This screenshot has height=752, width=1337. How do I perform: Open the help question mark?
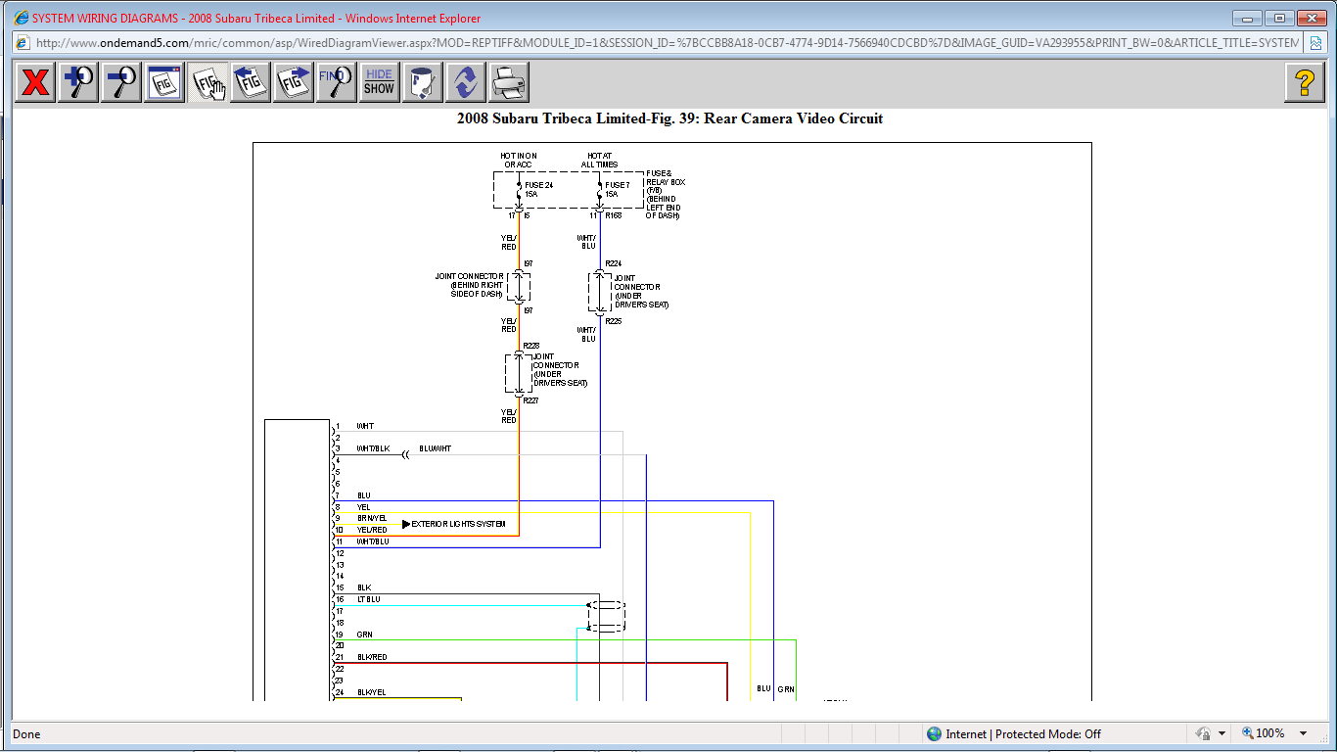pyautogui.click(x=1304, y=82)
